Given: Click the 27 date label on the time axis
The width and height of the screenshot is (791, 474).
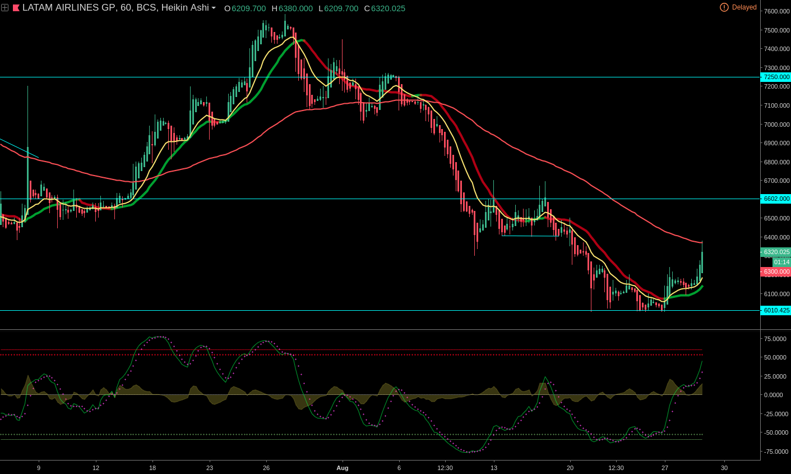Looking at the screenshot, I should point(665,468).
